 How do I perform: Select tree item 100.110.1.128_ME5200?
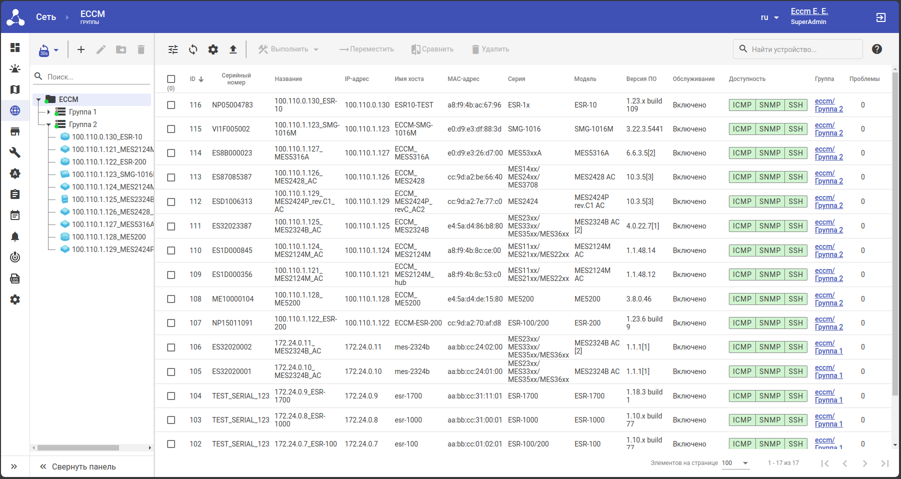coord(109,237)
